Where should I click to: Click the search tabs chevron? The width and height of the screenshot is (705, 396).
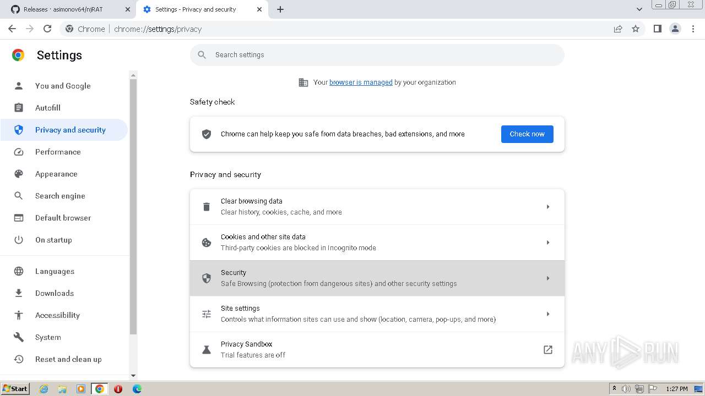[639, 9]
